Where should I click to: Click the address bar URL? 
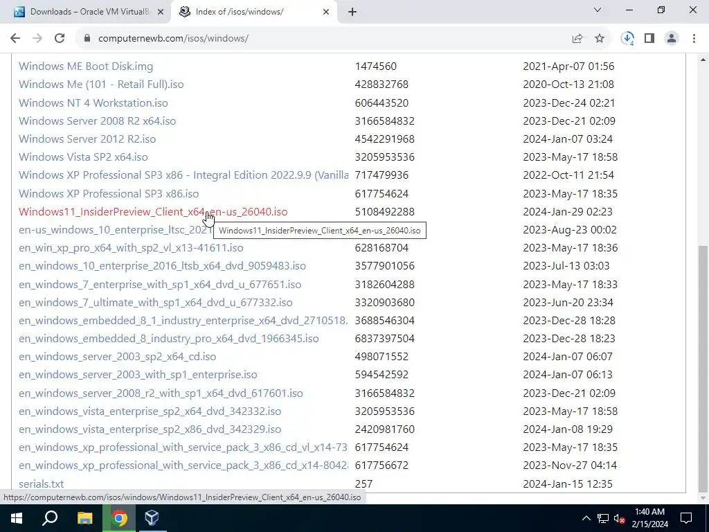173,39
